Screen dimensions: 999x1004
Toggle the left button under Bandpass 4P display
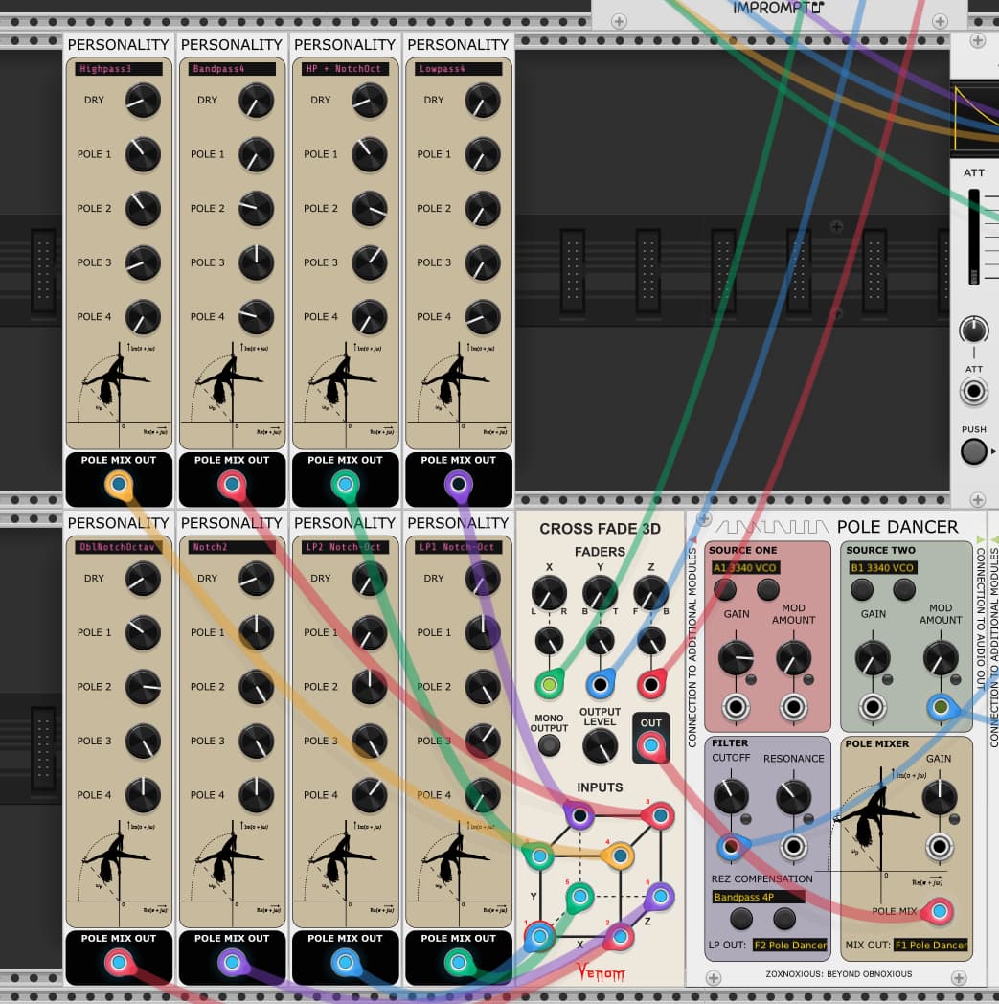coord(741,919)
